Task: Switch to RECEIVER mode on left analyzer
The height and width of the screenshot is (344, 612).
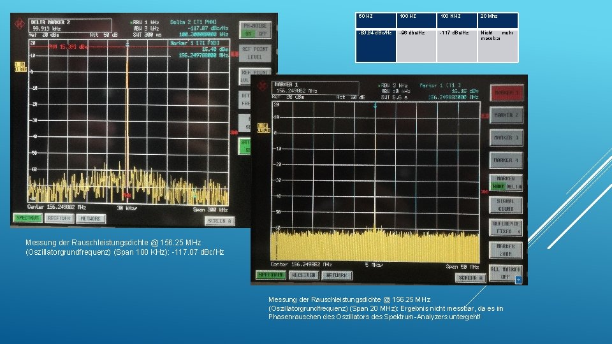Action: pos(59,218)
